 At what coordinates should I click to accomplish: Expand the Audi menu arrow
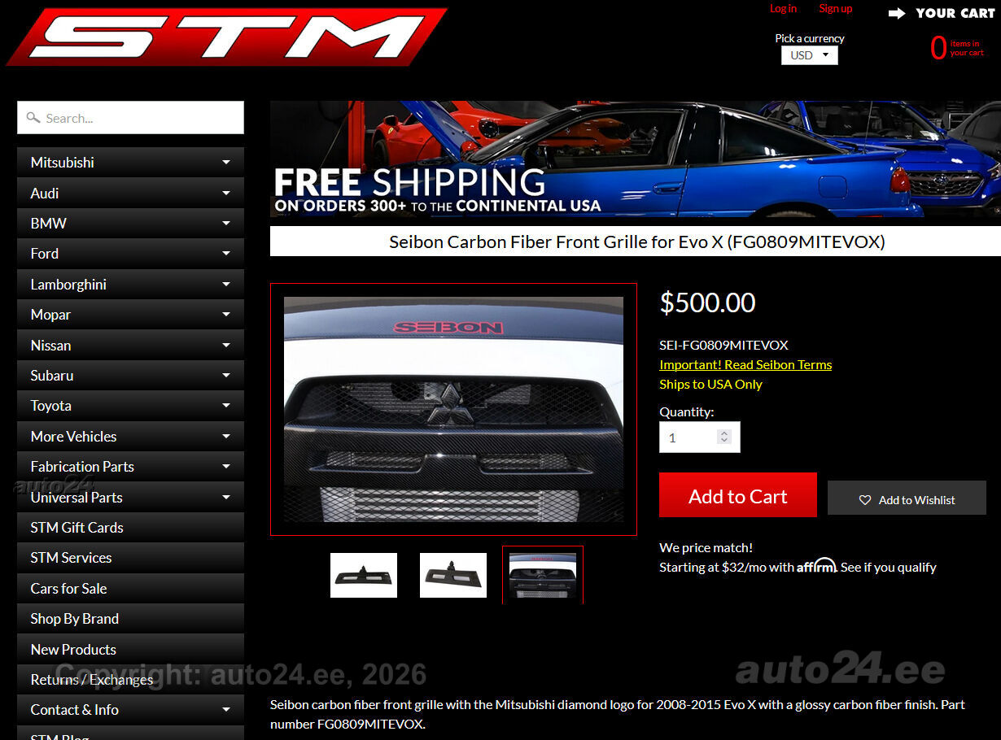226,193
